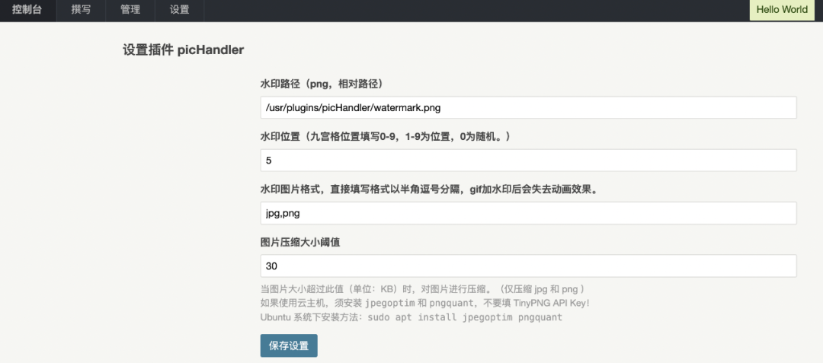The width and height of the screenshot is (823, 363).
Task: Click the description line starting 当图片大小超过此值
Action: pos(423,290)
